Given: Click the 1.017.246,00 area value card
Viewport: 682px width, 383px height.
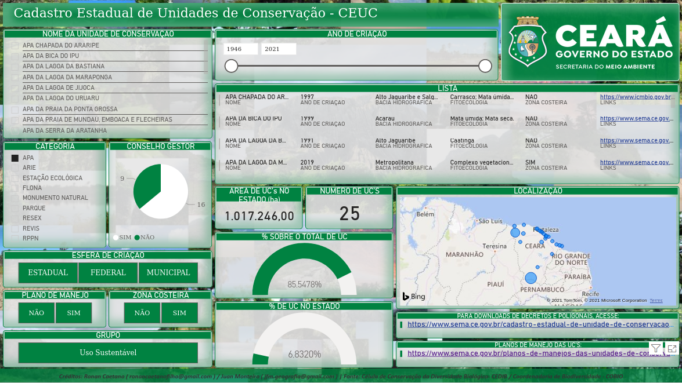Looking at the screenshot, I should 259,216.
